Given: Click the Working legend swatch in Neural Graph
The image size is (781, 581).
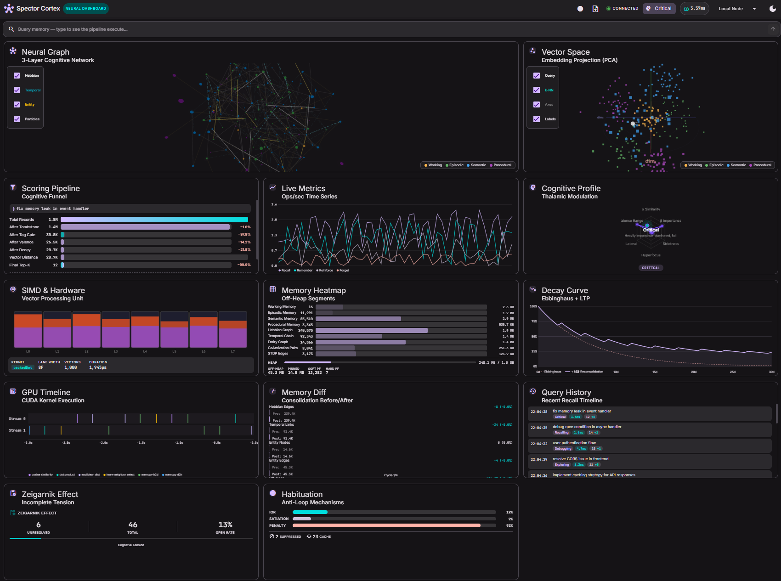Looking at the screenshot, I should tap(426, 165).
